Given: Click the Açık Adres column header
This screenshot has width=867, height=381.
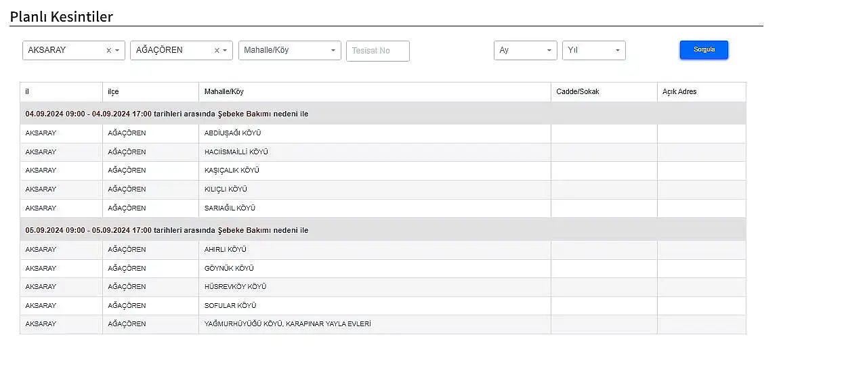Looking at the screenshot, I should pyautogui.click(x=701, y=92).
